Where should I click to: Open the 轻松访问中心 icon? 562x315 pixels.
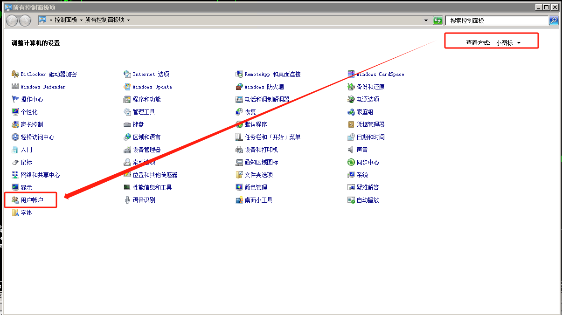pyautogui.click(x=15, y=137)
